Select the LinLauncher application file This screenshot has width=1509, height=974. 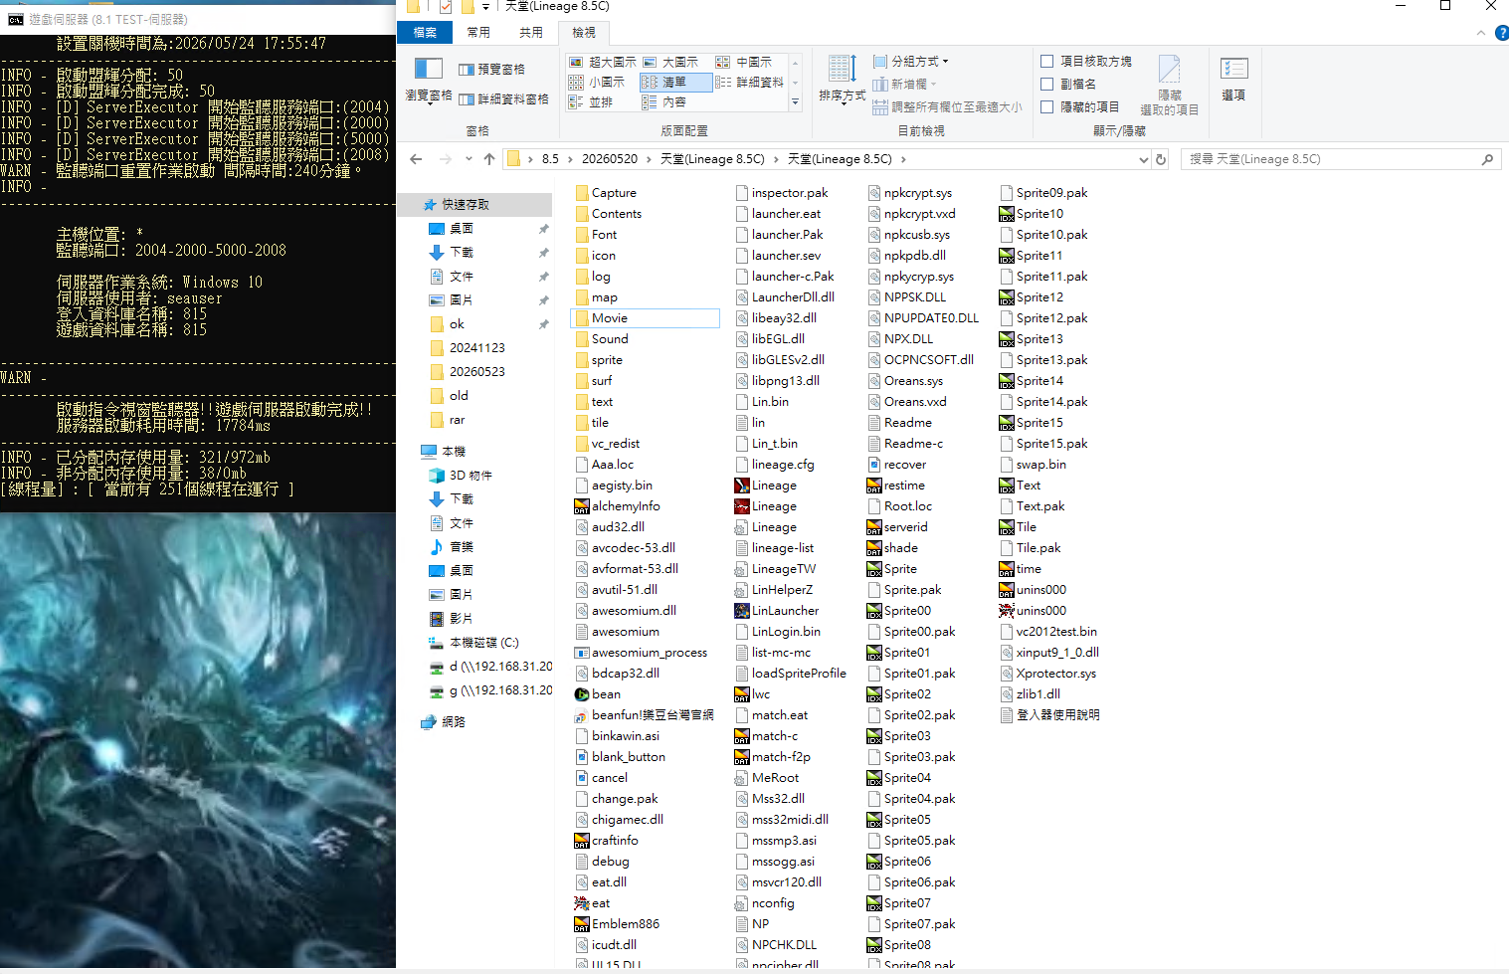pyautogui.click(x=777, y=611)
